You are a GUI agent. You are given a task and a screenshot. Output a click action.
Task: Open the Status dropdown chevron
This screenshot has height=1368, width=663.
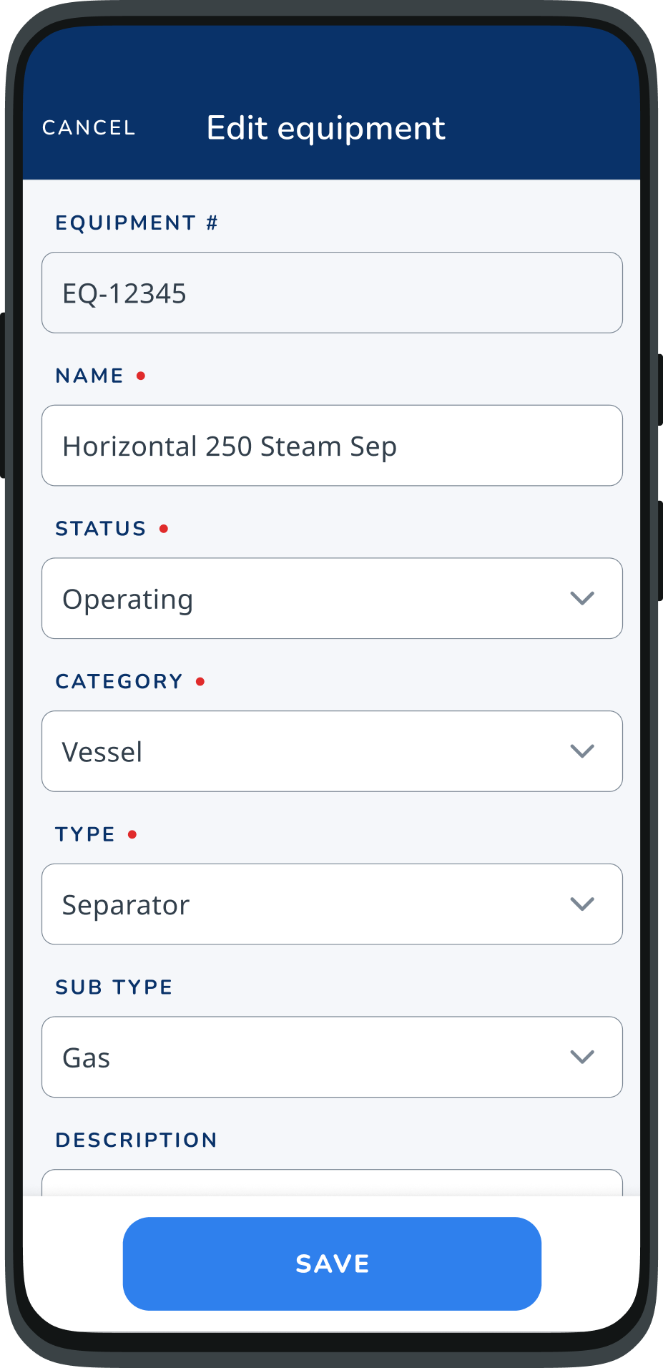point(583,598)
